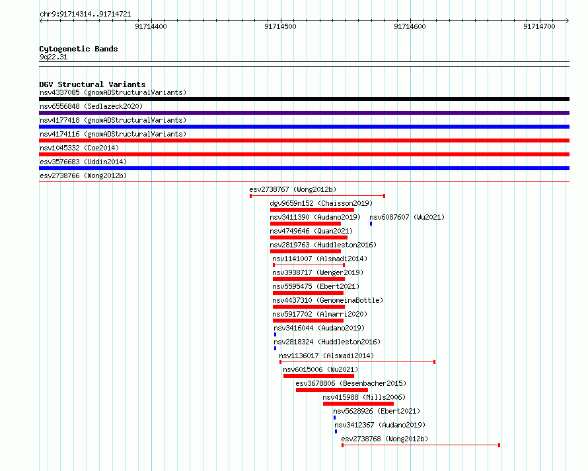
Task: Select the small blue nsv6087607 marker
Action: click(x=371, y=224)
